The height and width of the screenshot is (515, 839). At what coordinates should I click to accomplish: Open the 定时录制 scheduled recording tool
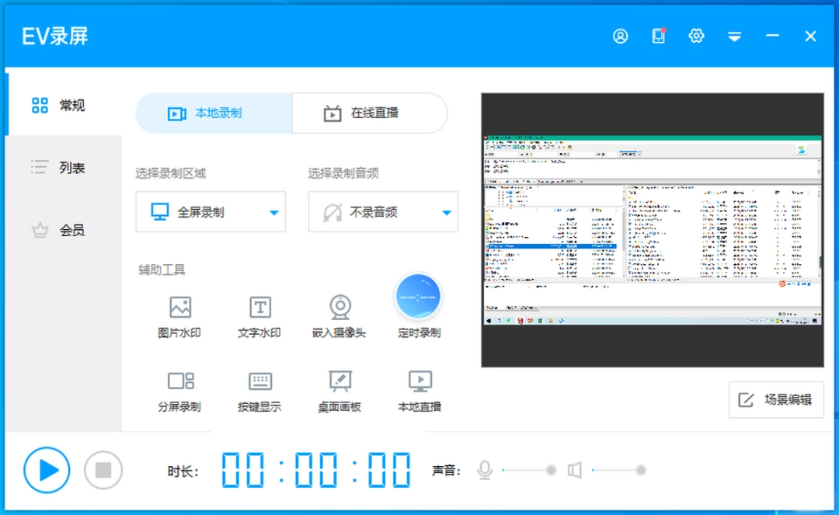click(x=419, y=303)
